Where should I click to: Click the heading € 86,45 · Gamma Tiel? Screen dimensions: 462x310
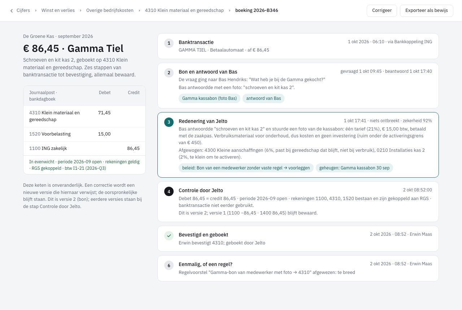(x=73, y=48)
